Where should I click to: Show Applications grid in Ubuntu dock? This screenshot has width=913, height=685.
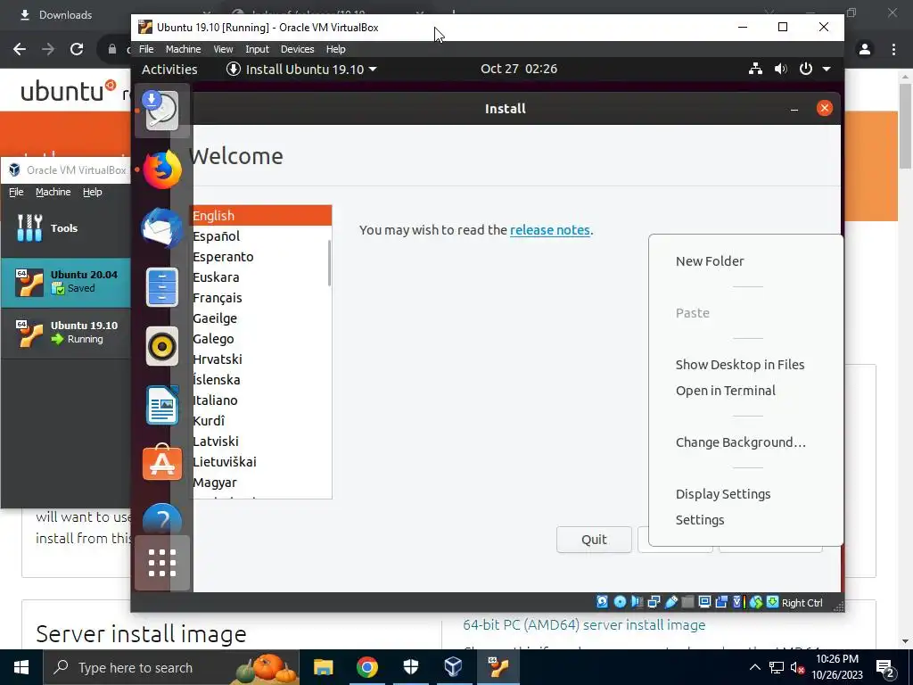162,563
